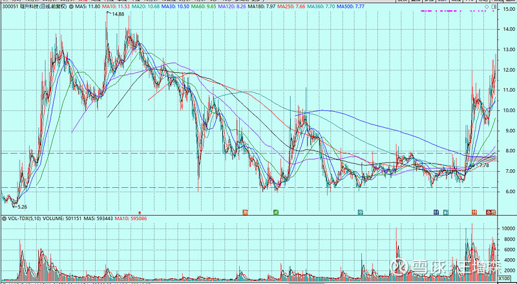The height and width of the screenshot is (284, 517).
Task: Click the leftmost small red marker at chart bottom
Action: point(140,212)
